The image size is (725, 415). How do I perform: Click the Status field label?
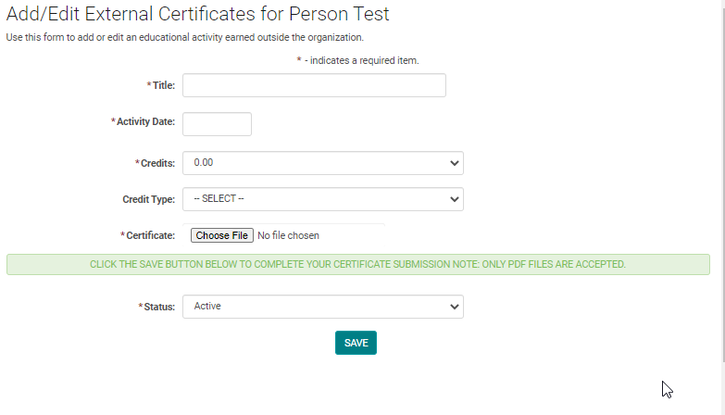click(x=158, y=307)
